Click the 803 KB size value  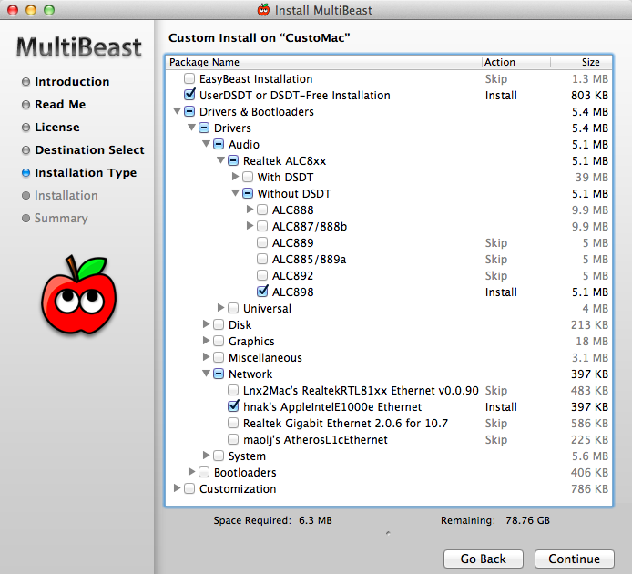[x=589, y=95]
